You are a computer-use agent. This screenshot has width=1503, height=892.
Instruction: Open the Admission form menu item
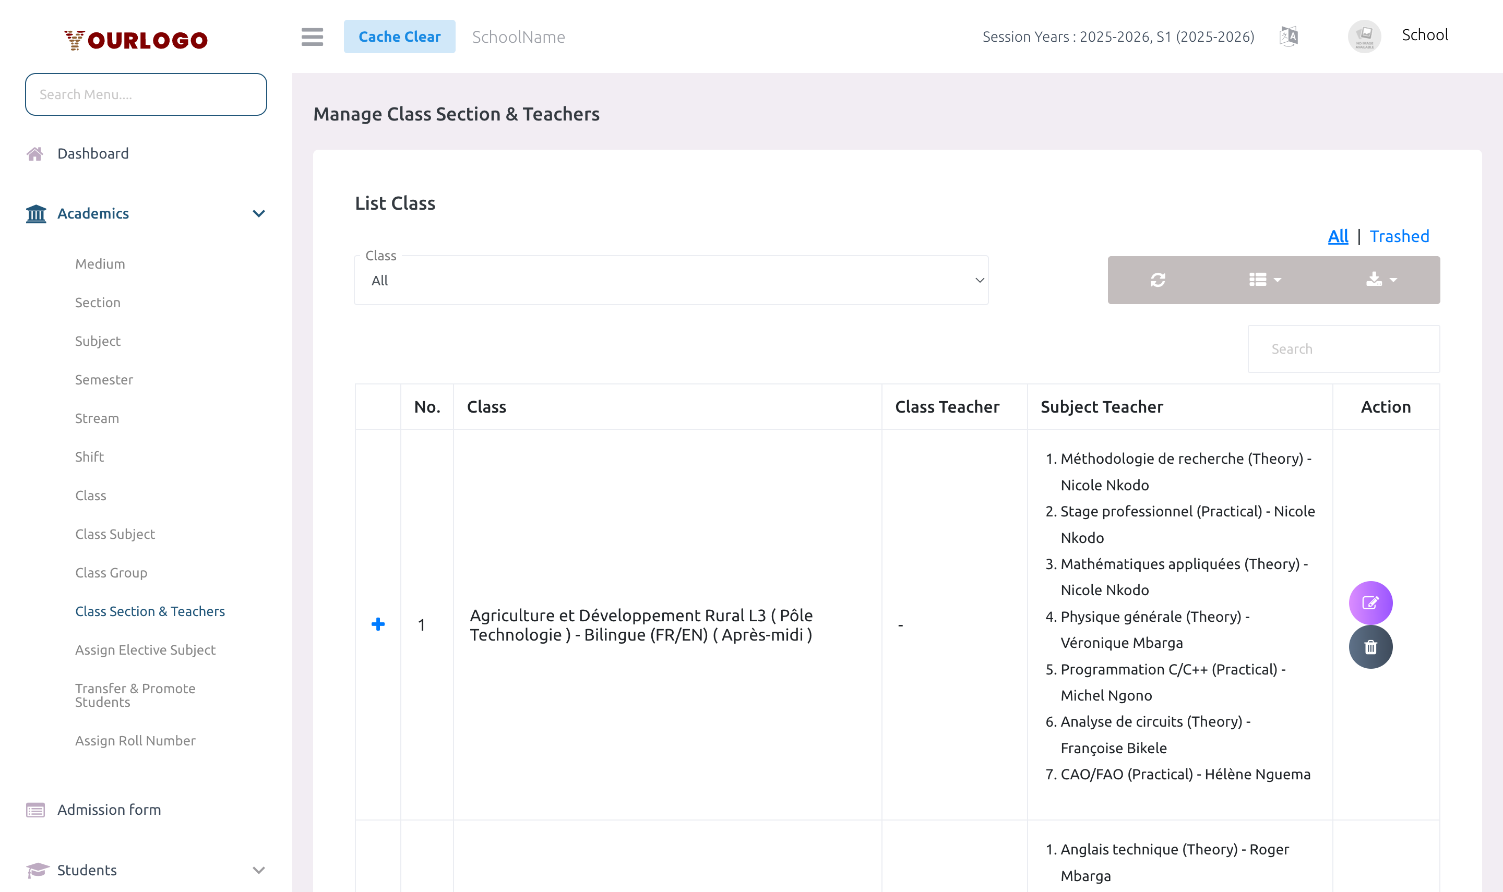pyautogui.click(x=109, y=810)
